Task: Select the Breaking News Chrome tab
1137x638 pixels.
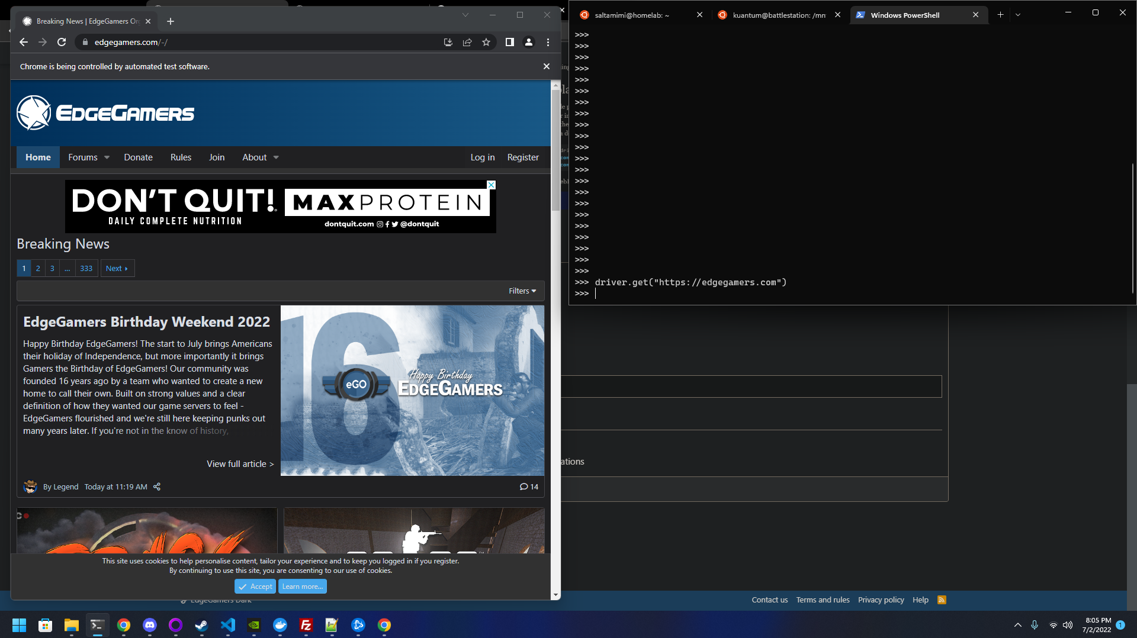Action: [87, 21]
